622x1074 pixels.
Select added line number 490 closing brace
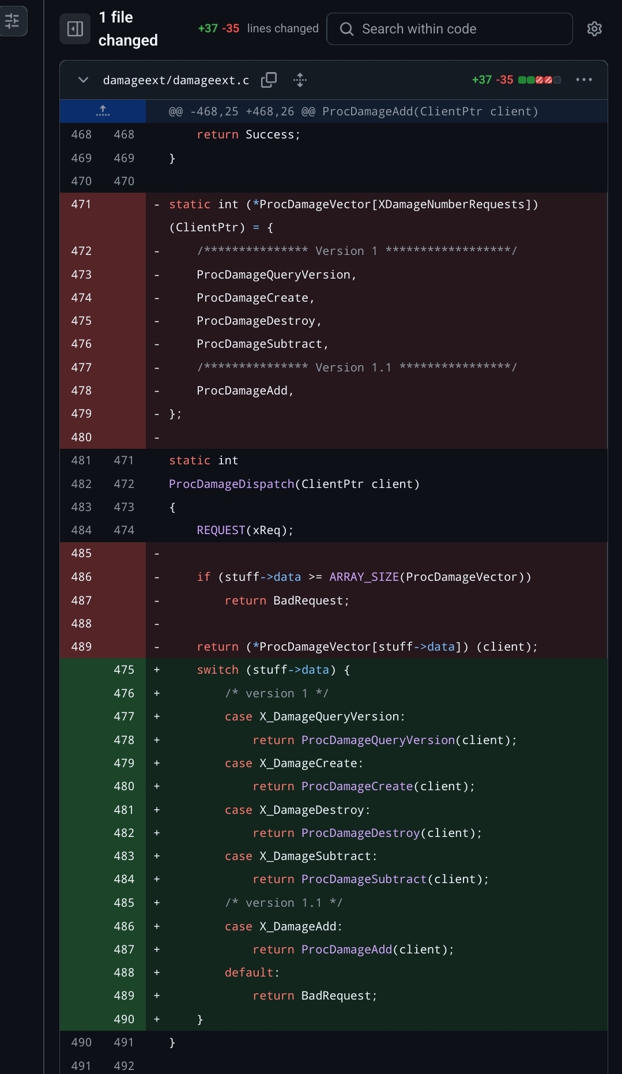click(124, 1019)
